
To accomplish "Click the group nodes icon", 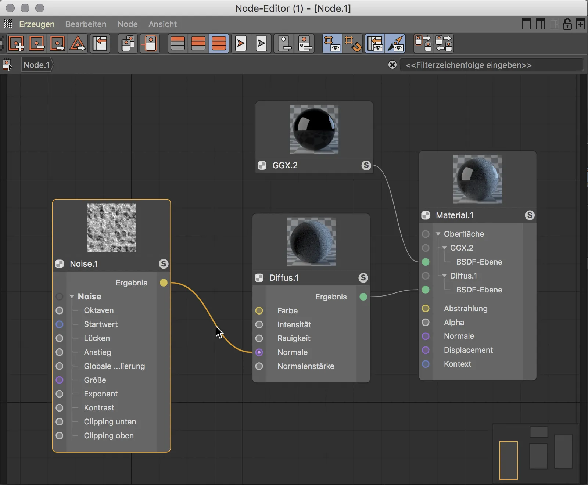I will (128, 43).
